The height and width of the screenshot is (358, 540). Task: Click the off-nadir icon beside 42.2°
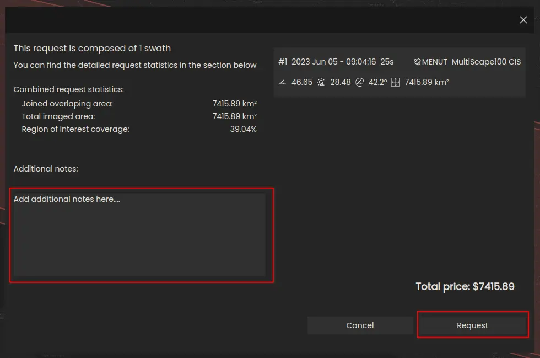pyautogui.click(x=360, y=82)
